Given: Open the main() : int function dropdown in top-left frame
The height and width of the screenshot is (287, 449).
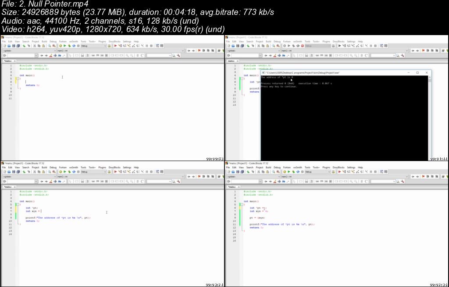Looking at the screenshot, I should pyautogui.click(x=121, y=51).
